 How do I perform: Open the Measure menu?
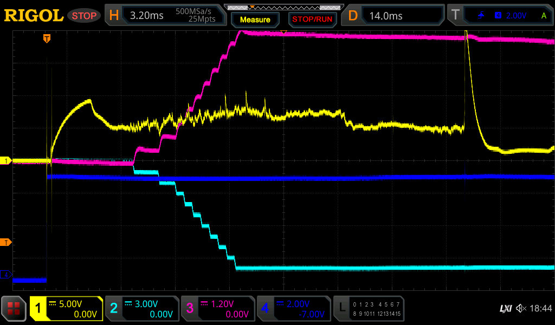[x=255, y=19]
